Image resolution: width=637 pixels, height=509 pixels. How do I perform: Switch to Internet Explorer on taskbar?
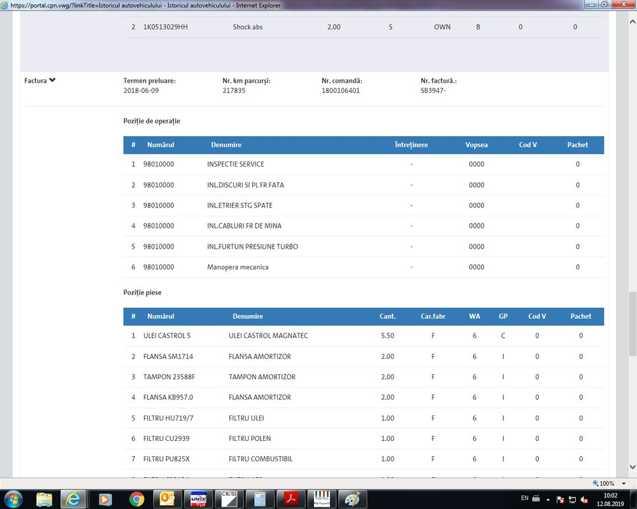pos(73,499)
